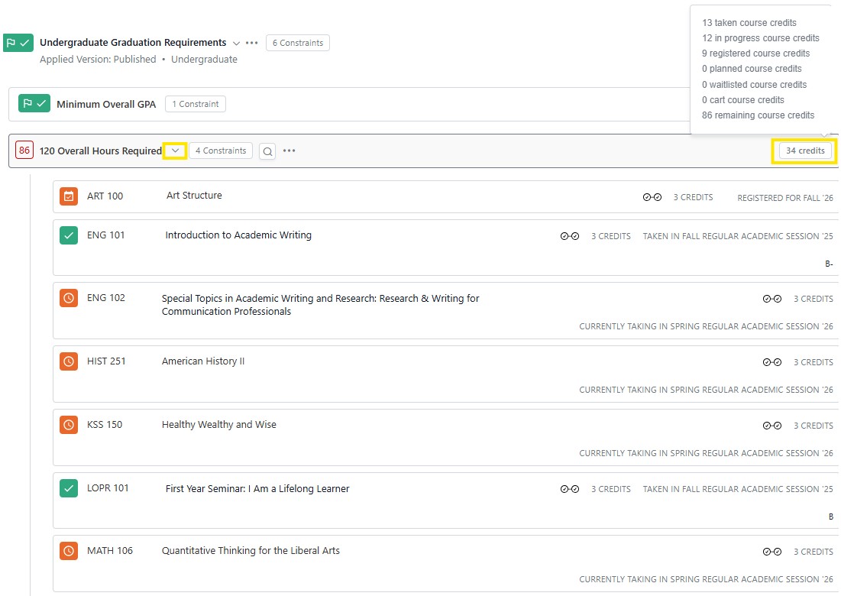Click Applied Version: Published subtitle
This screenshot has width=841, height=596.
point(98,59)
